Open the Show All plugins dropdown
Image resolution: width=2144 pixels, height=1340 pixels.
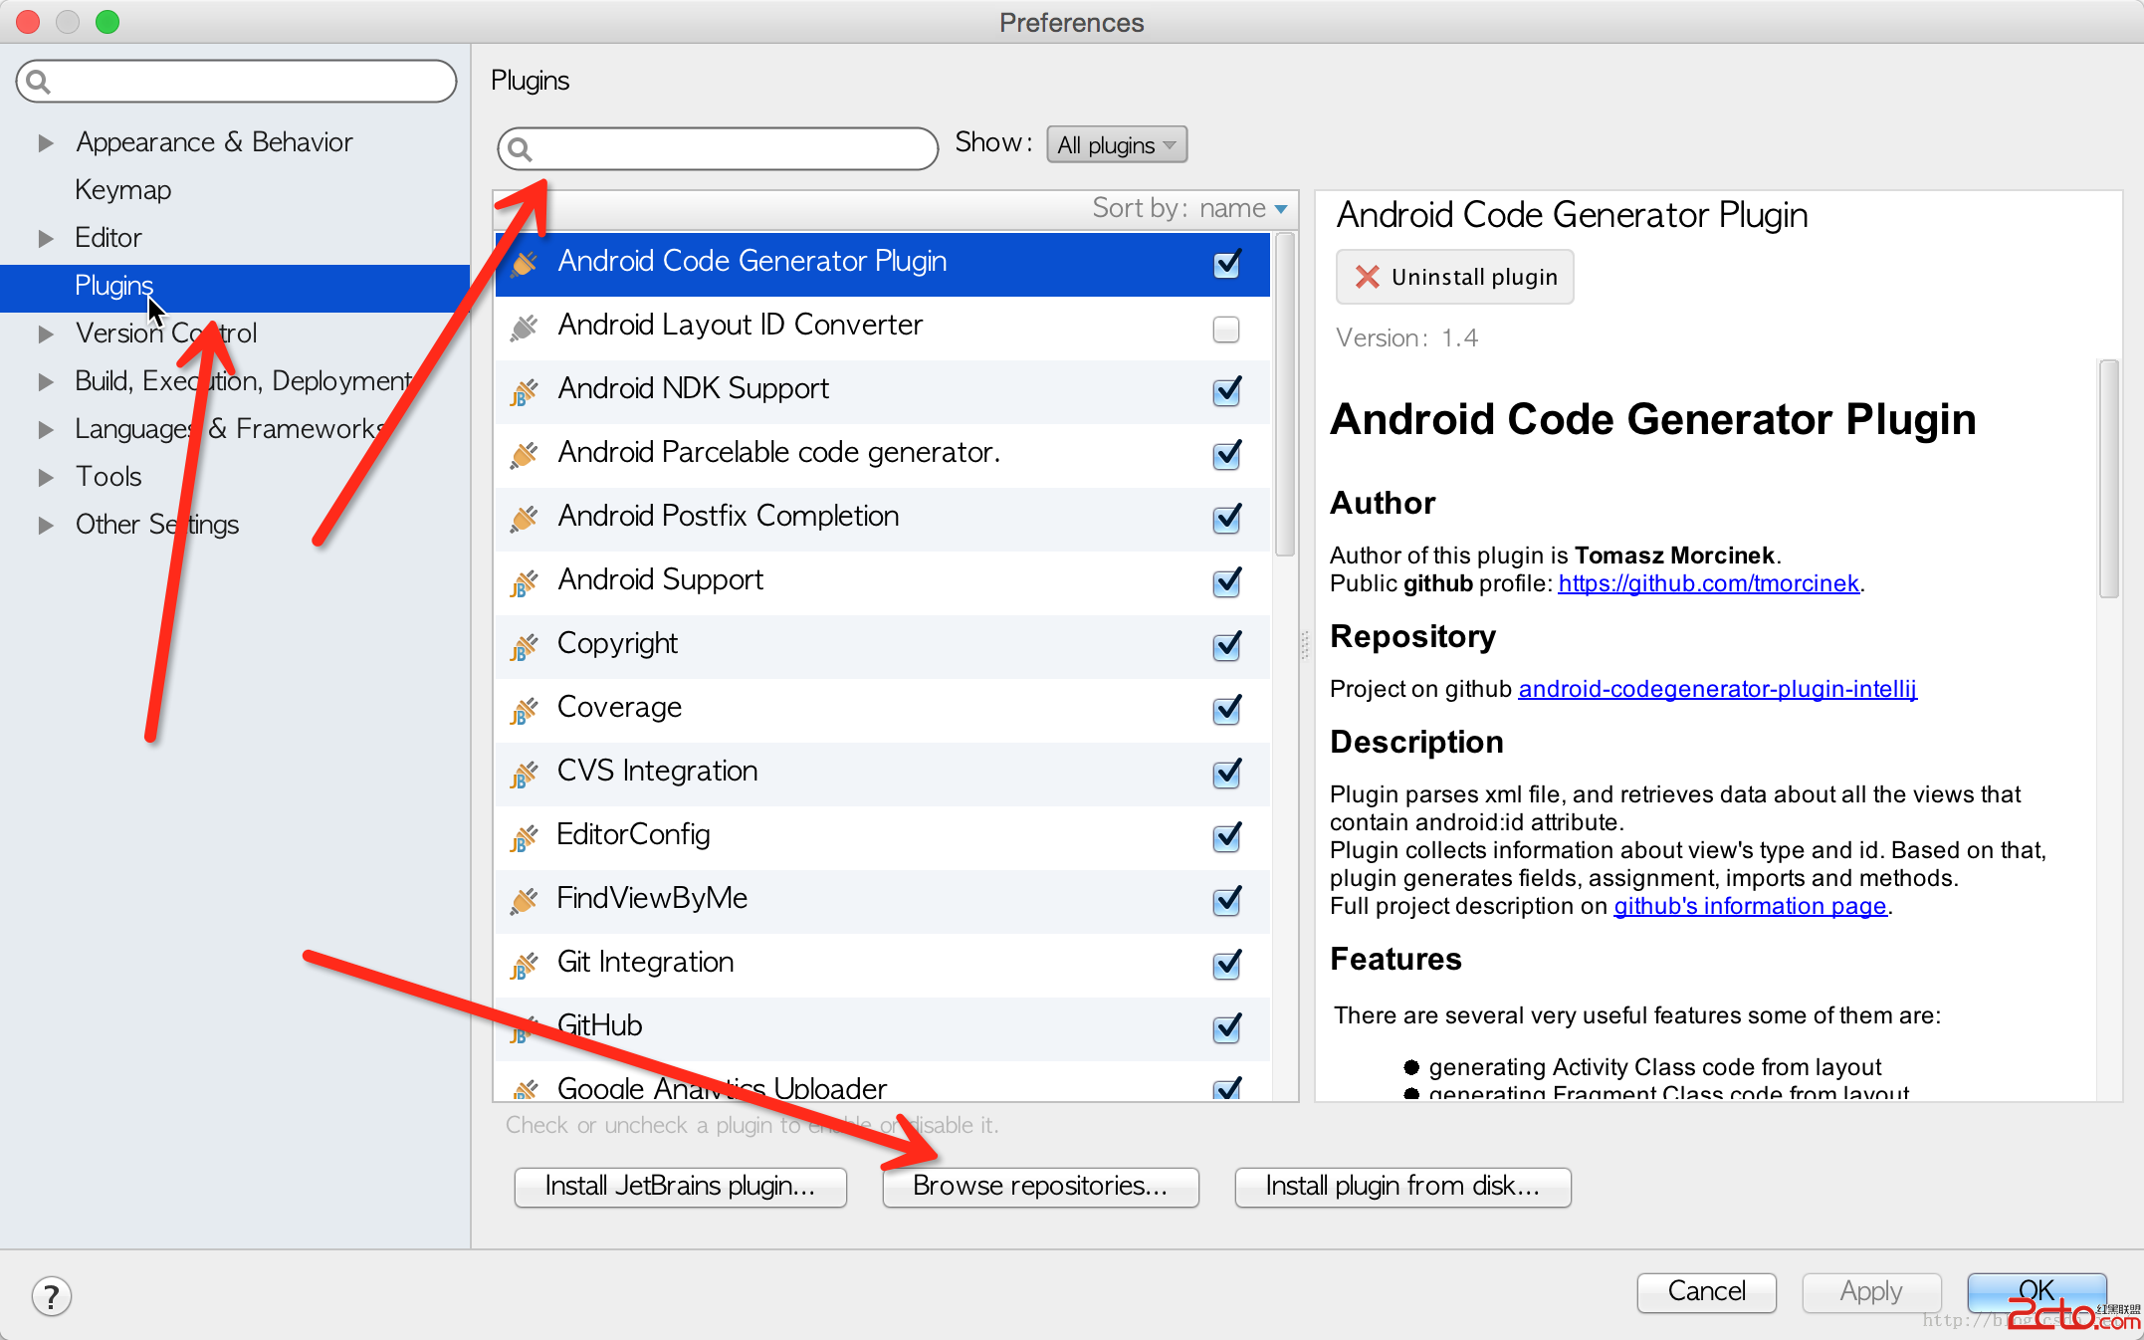1116,145
